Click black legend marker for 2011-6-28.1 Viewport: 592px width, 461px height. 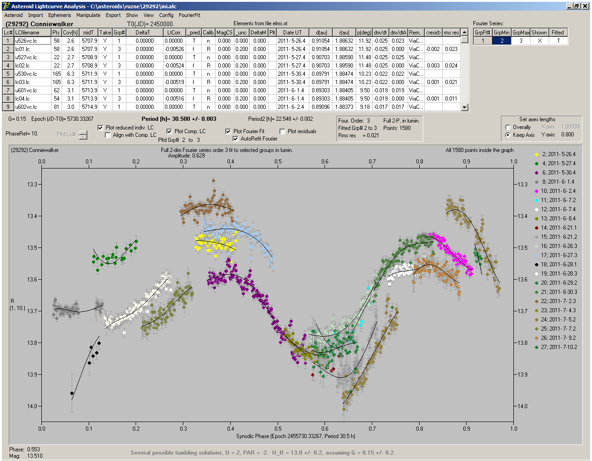click(x=536, y=264)
